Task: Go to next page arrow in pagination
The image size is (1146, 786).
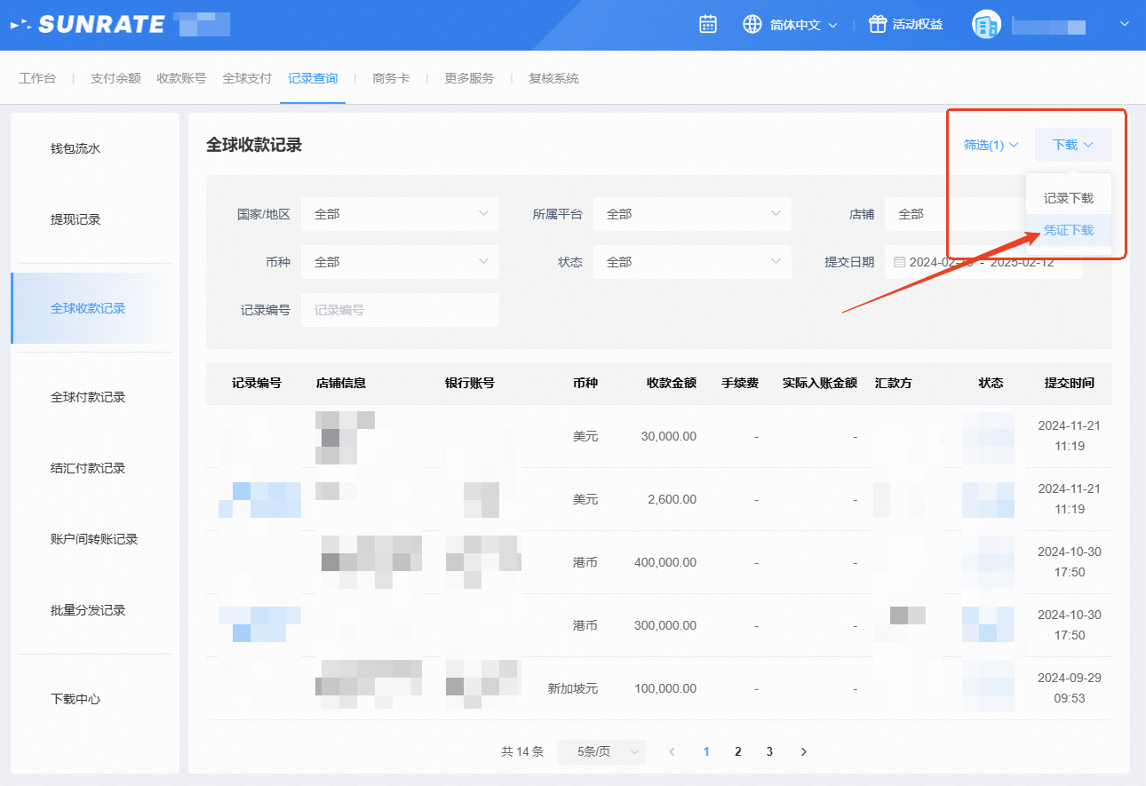Action: click(803, 751)
